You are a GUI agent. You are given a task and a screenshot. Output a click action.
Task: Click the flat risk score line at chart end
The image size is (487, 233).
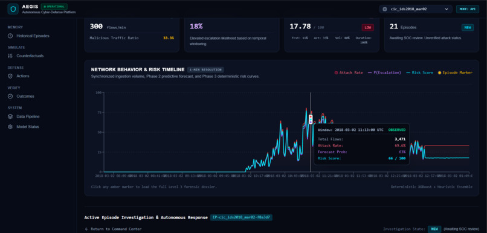coord(447,158)
